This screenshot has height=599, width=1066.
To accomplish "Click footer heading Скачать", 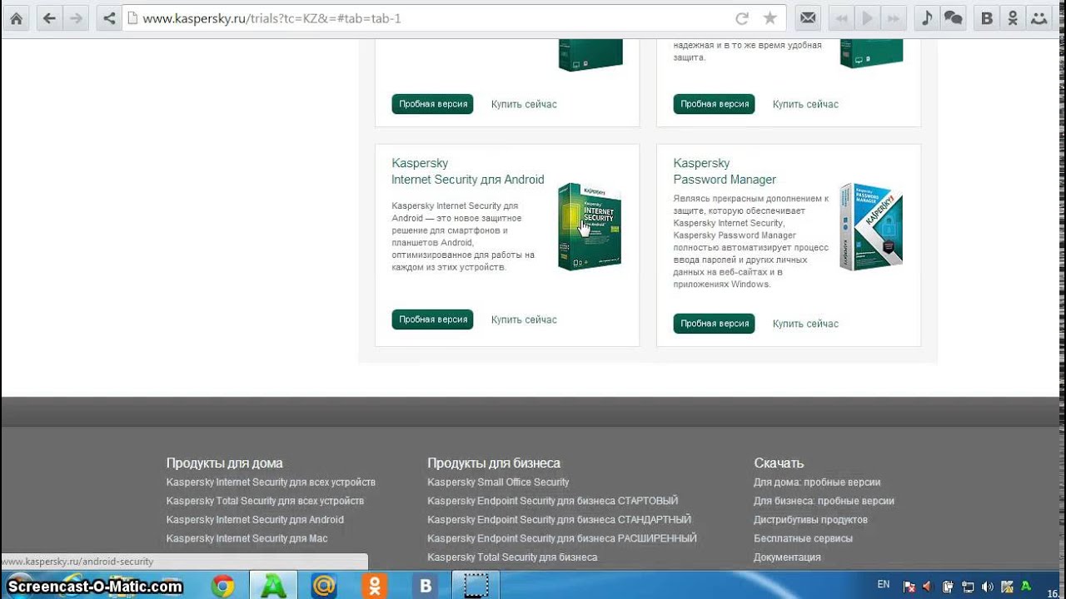I will 779,463.
